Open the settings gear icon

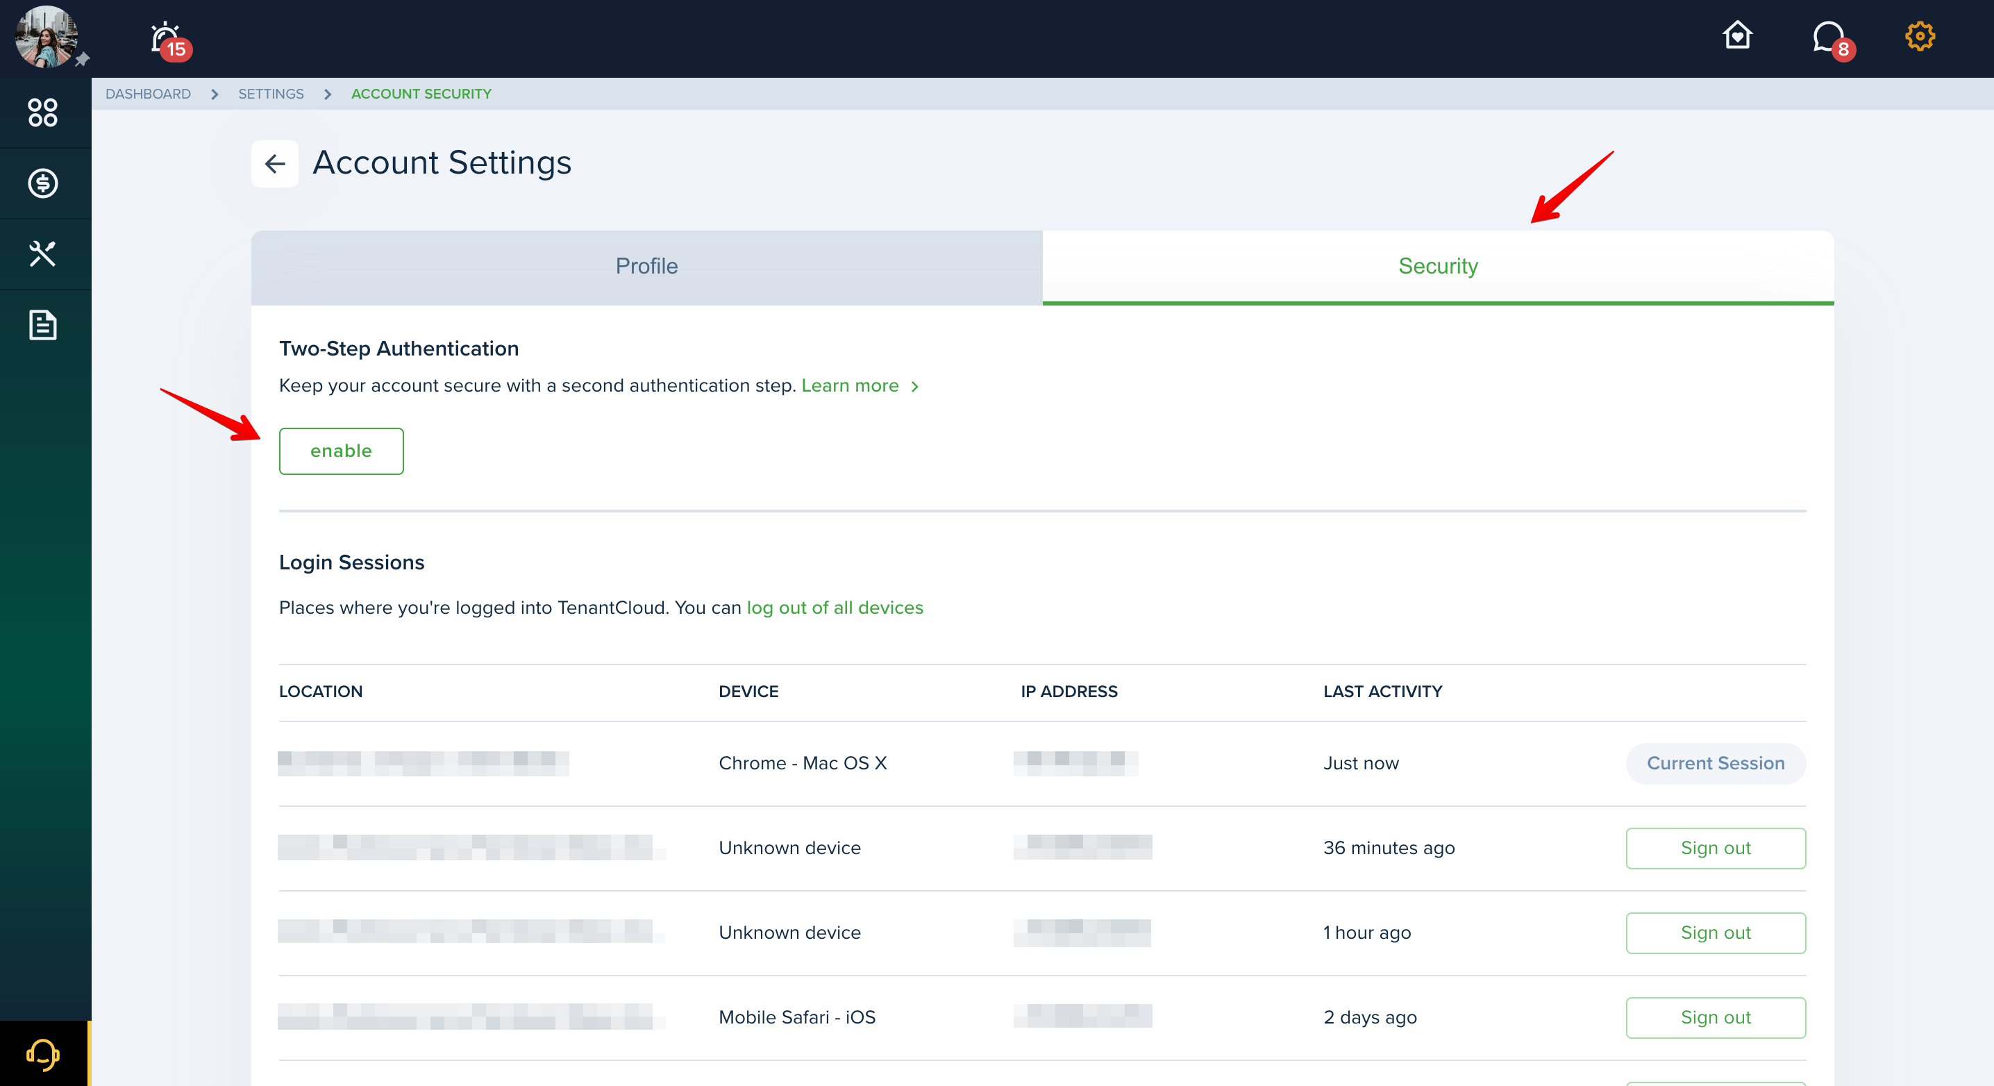click(1920, 36)
